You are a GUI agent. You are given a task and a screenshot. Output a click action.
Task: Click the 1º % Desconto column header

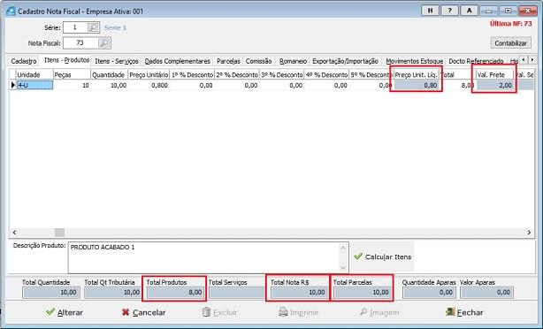pyautogui.click(x=192, y=75)
